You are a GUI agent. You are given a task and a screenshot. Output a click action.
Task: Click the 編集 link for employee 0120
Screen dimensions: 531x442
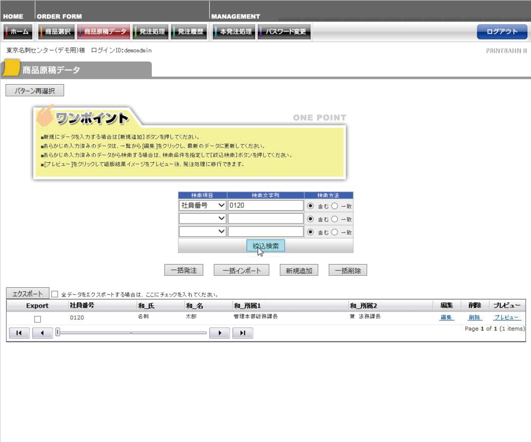(446, 317)
